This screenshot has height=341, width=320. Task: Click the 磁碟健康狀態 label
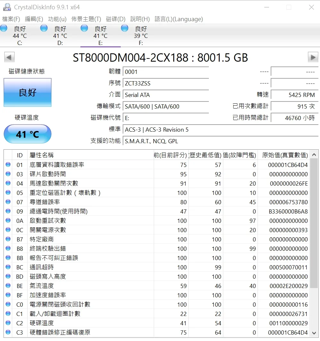point(27,71)
